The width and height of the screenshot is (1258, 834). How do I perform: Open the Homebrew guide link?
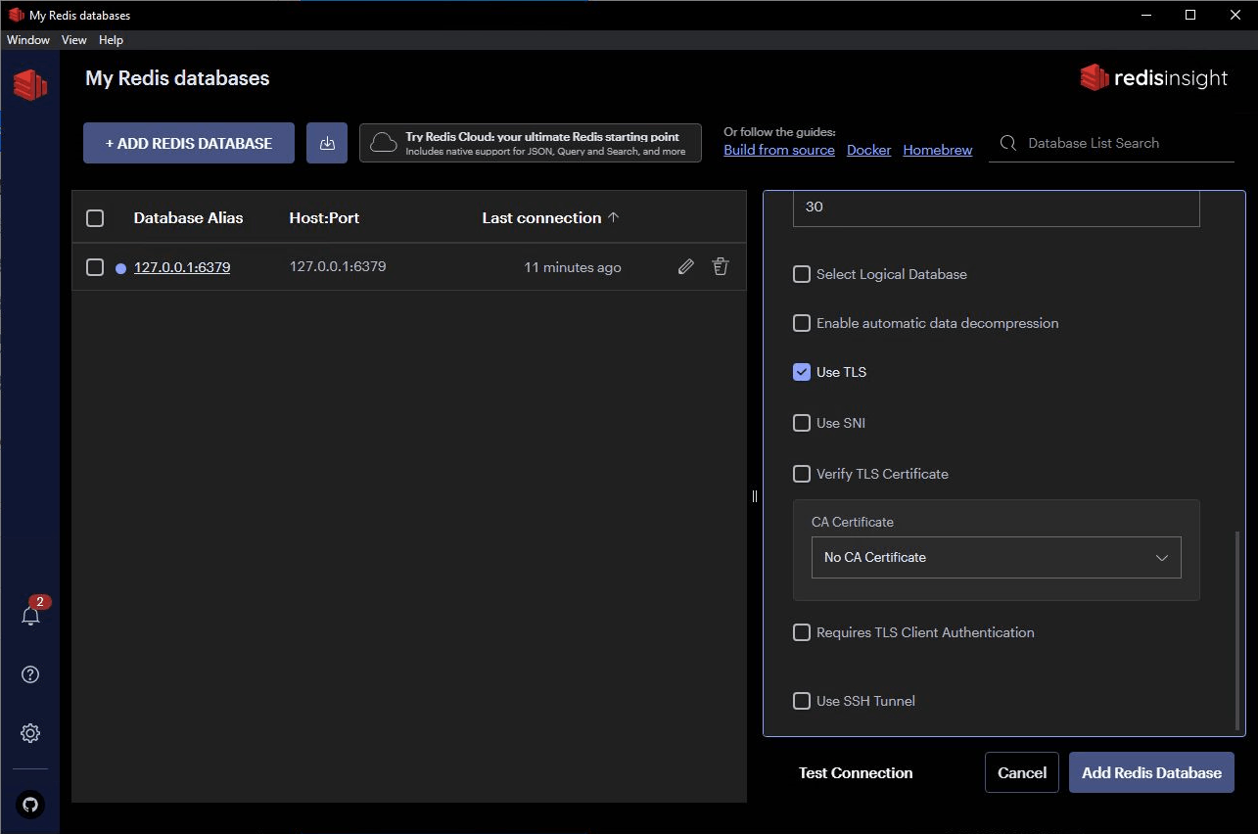pyautogui.click(x=938, y=150)
